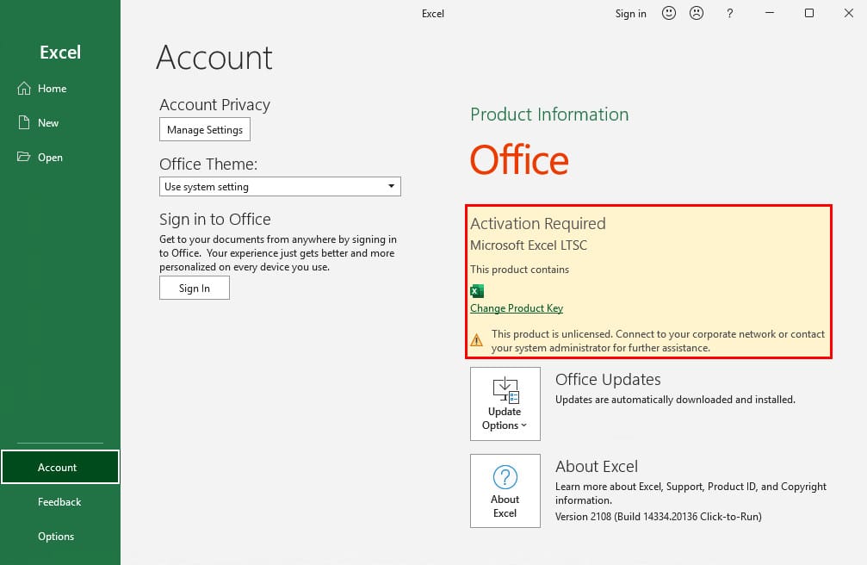The width and height of the screenshot is (867, 565).
Task: Click the 'Activation Required' heading
Action: tap(538, 224)
